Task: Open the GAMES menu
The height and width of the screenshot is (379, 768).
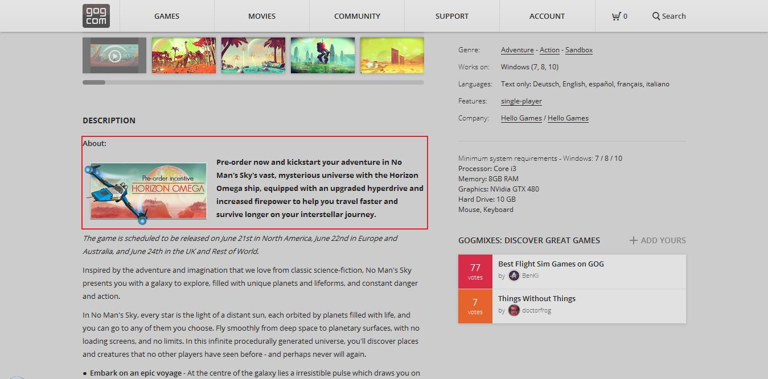Action: tap(167, 16)
